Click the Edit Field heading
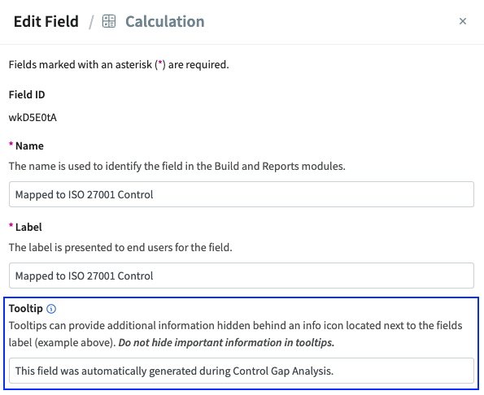This screenshot has width=484, height=395. (46, 22)
